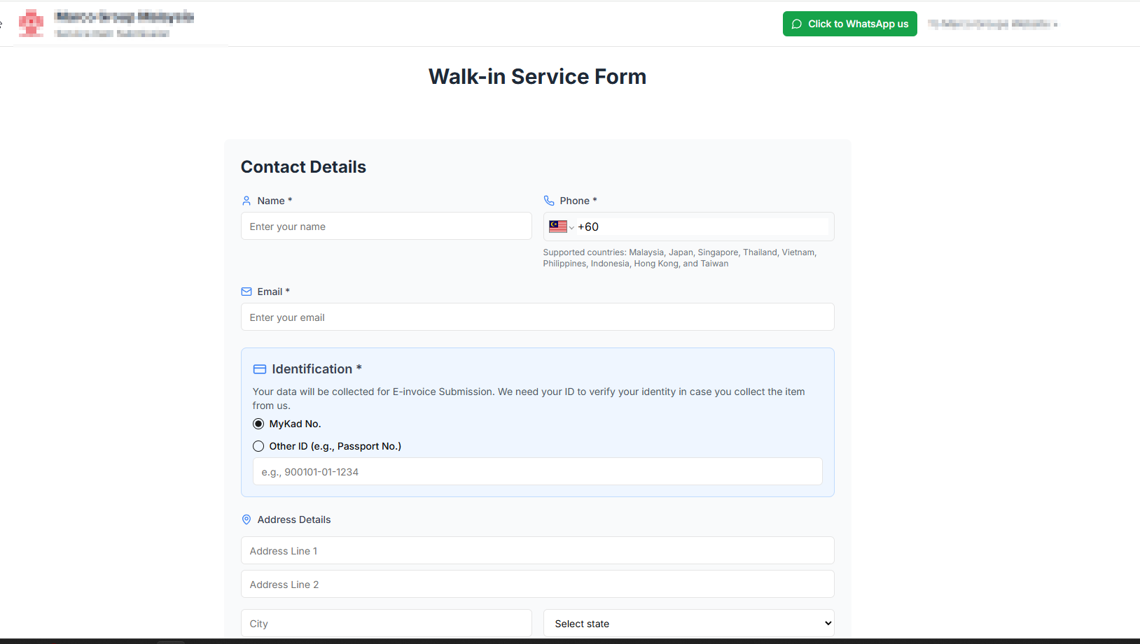Screen dimensions: 1140x644
Task: Click the Address Line 1 field
Action: pyautogui.click(x=538, y=550)
